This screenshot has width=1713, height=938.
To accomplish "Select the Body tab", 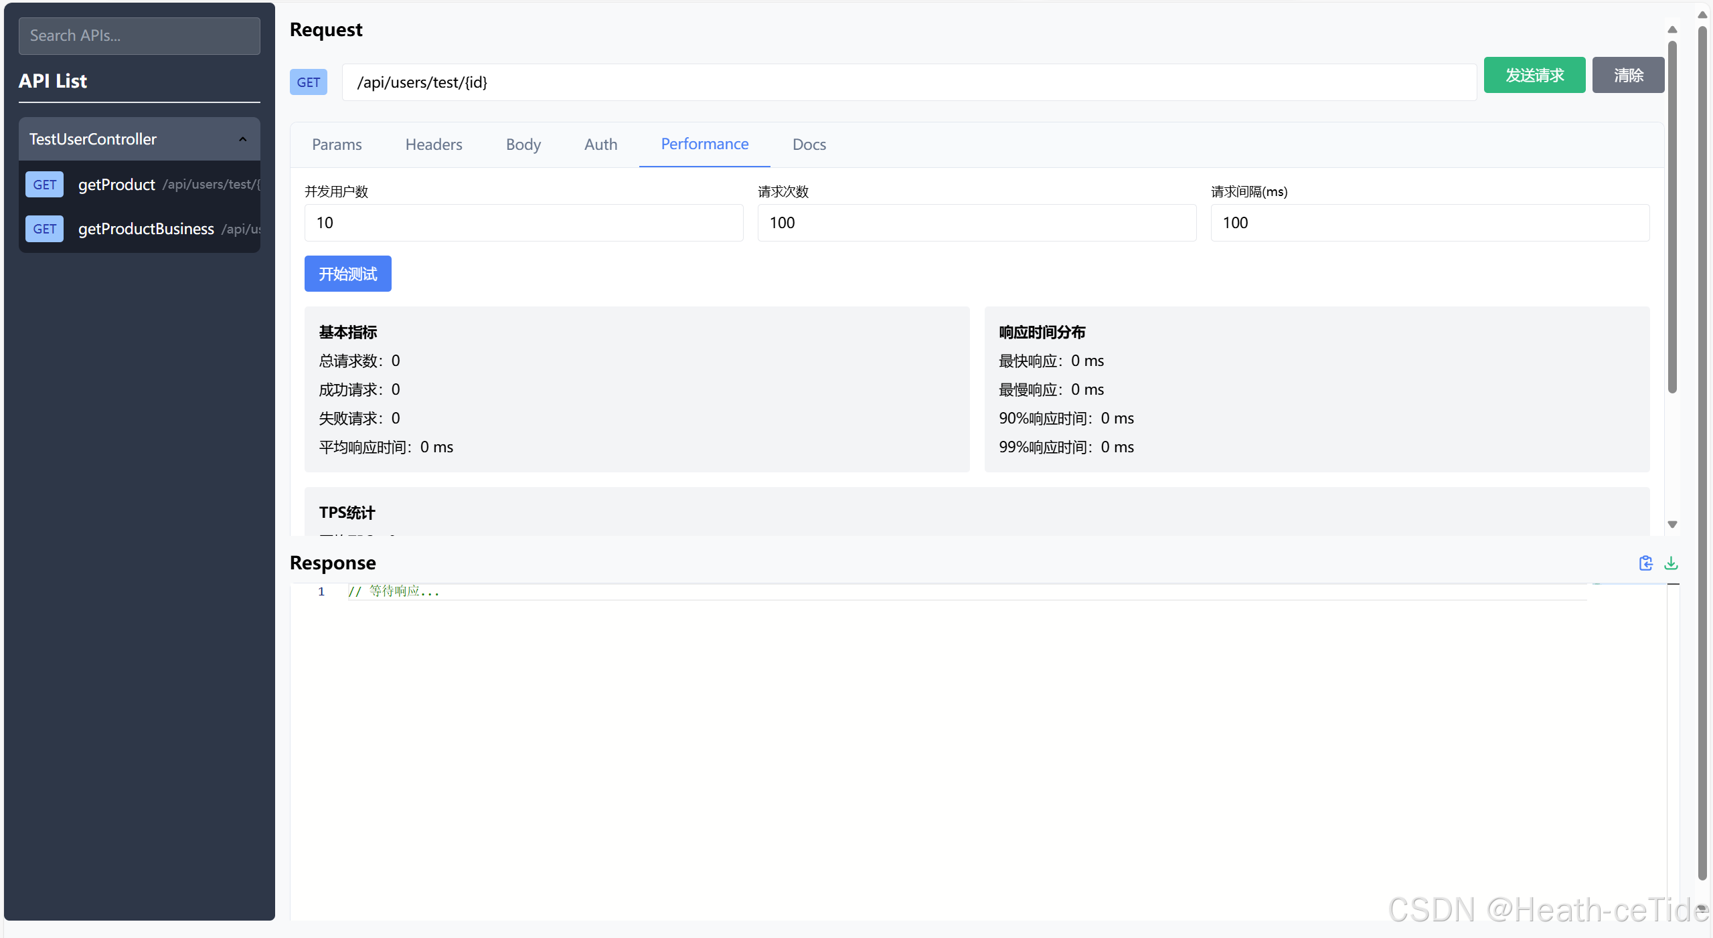I will click(x=523, y=145).
